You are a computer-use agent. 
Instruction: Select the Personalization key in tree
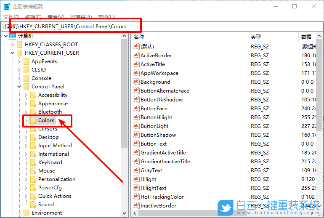click(56, 179)
